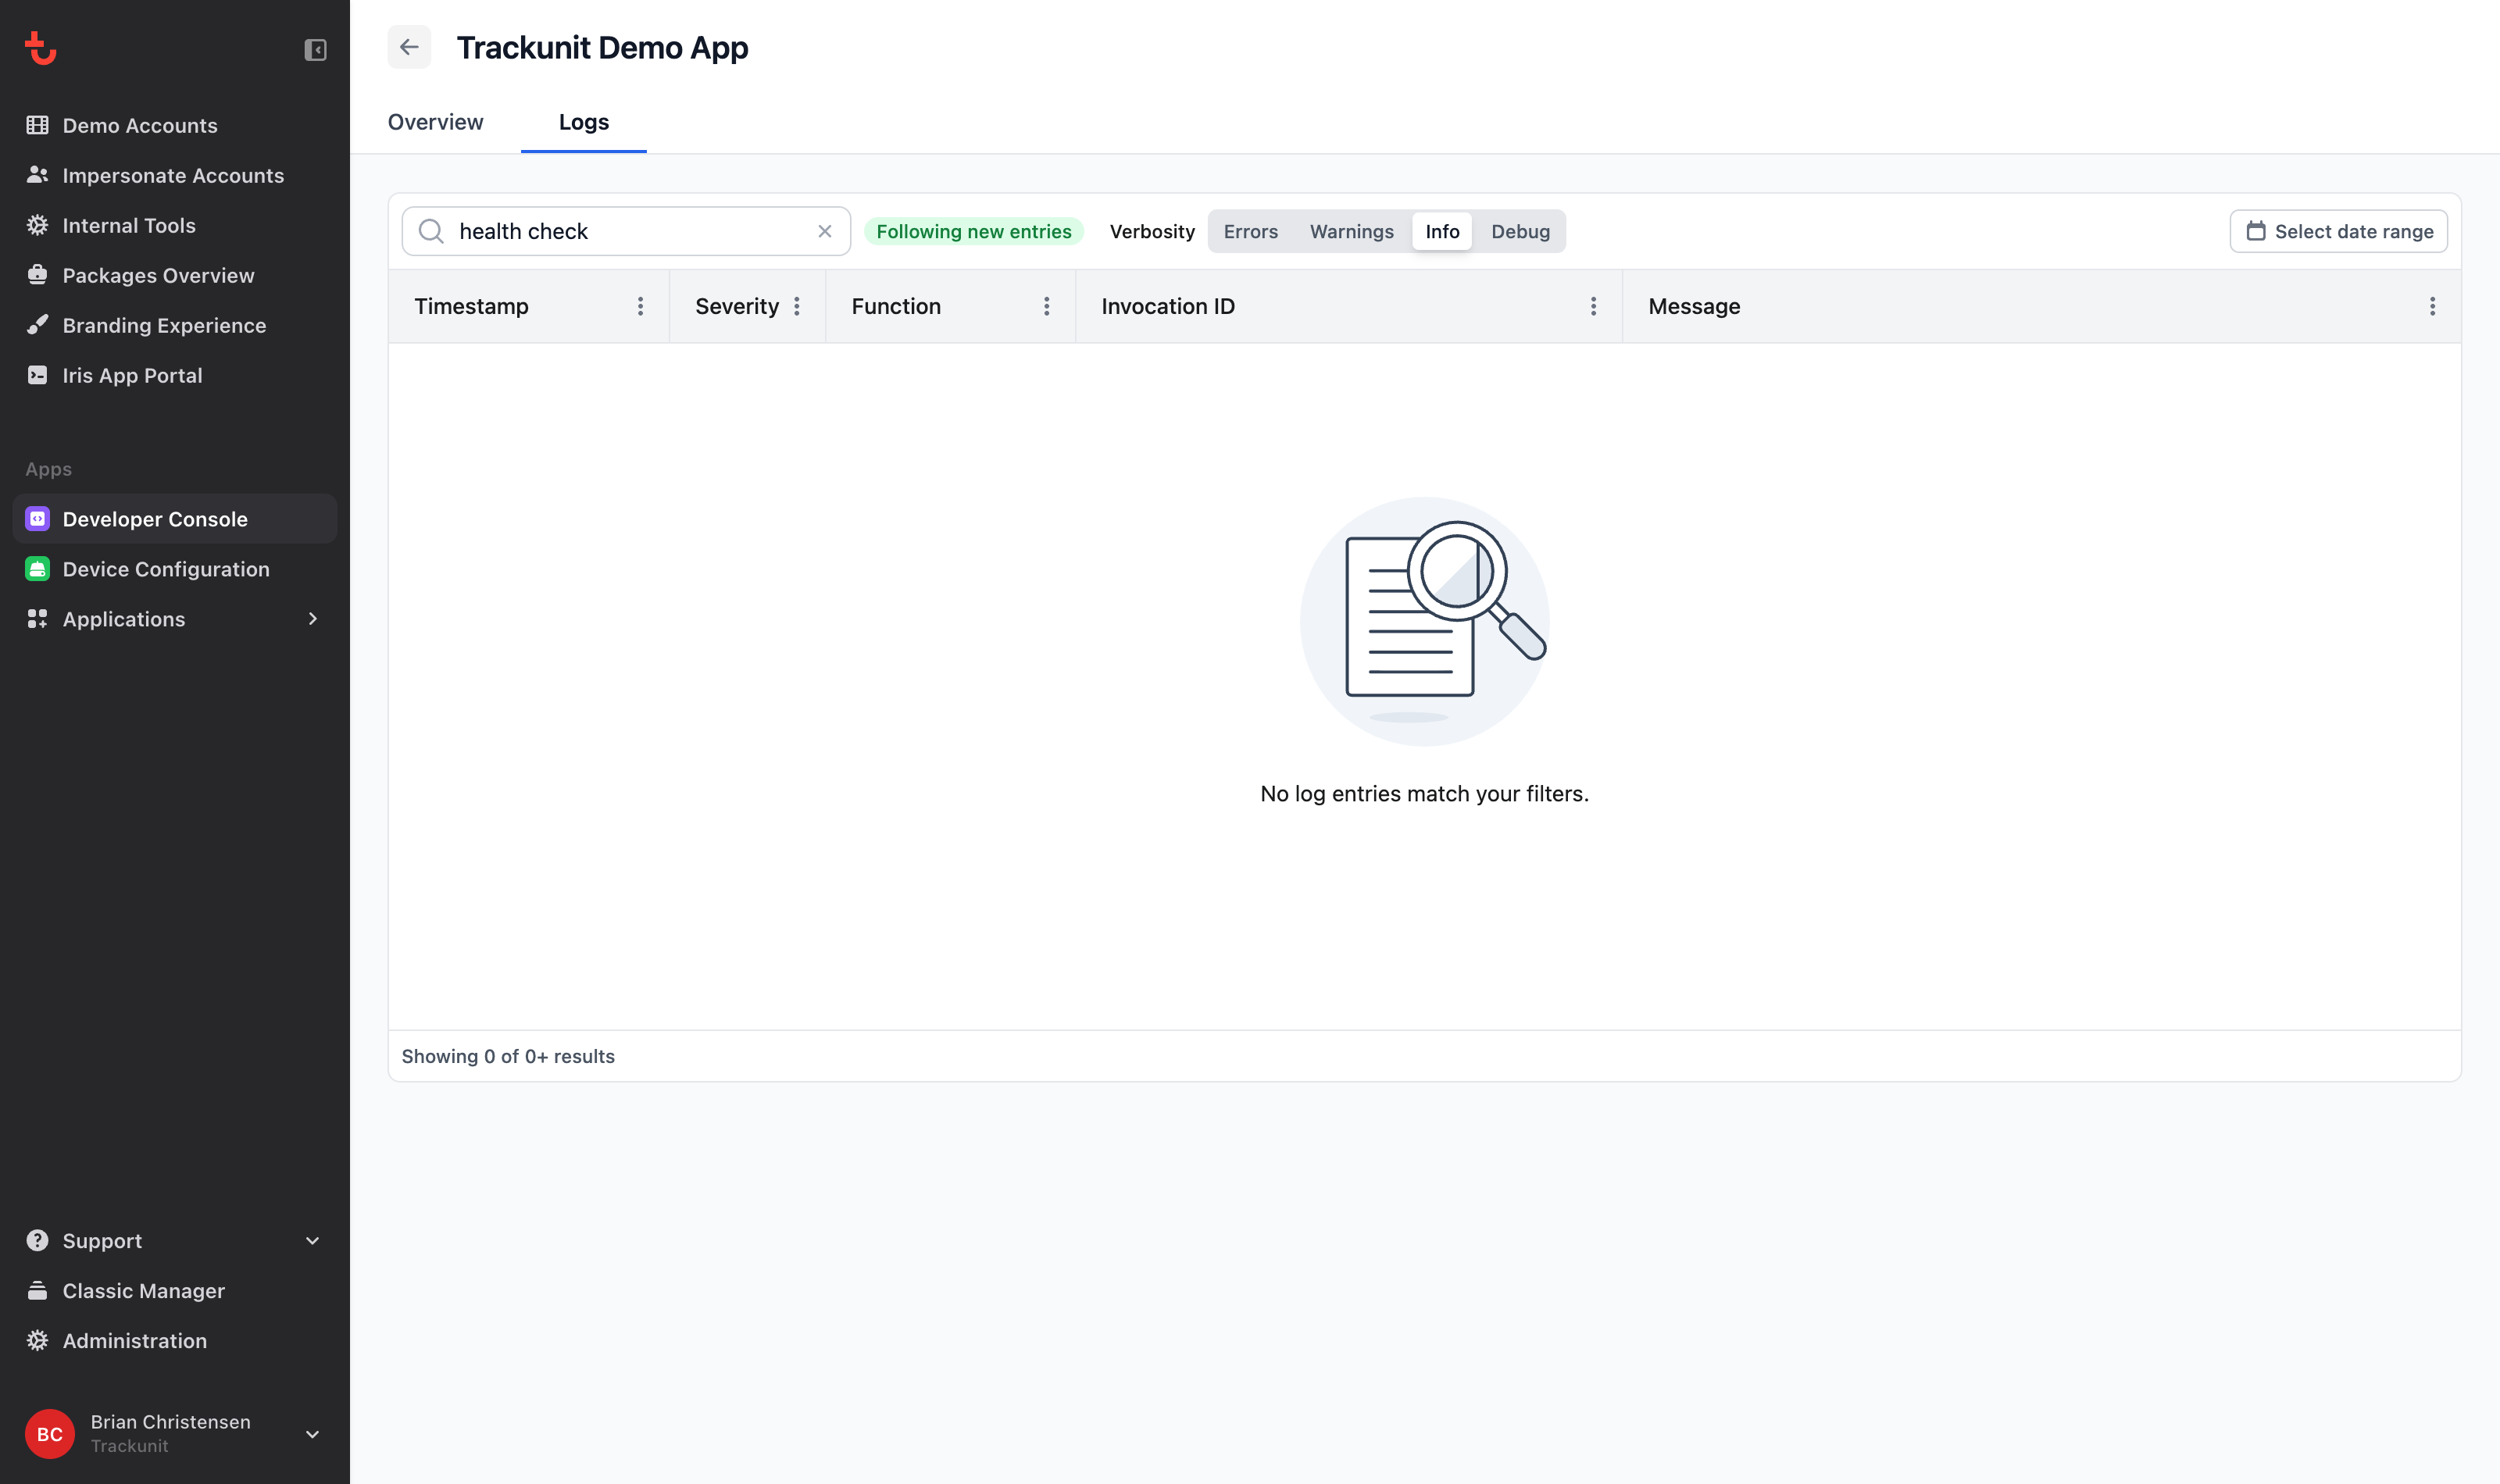Click the Trackunit Demo App title
This screenshot has width=2500, height=1484.
coord(602,47)
